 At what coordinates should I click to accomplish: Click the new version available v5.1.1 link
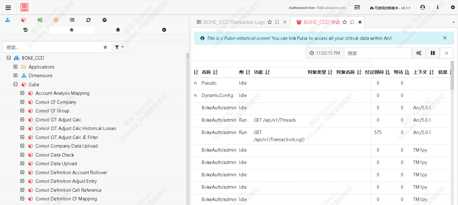(x=390, y=8)
